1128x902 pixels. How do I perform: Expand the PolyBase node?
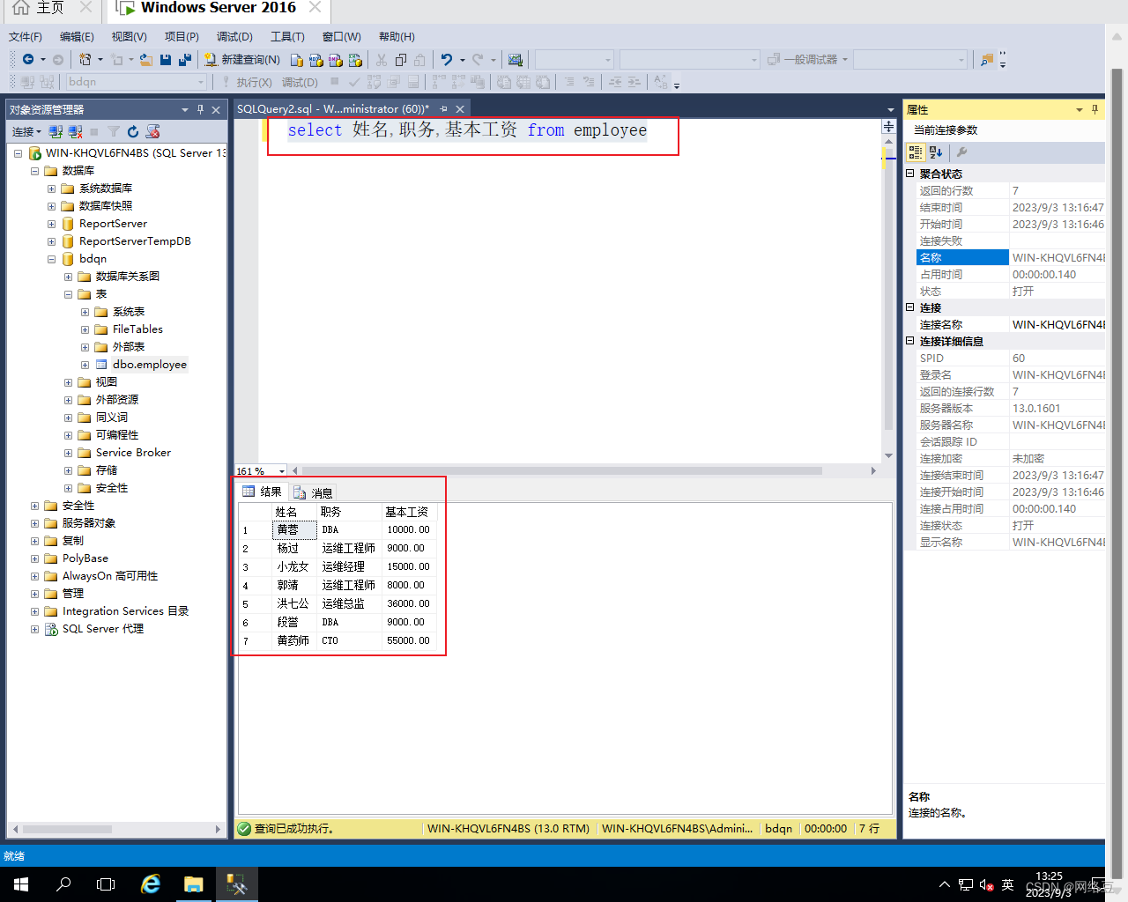(34, 558)
